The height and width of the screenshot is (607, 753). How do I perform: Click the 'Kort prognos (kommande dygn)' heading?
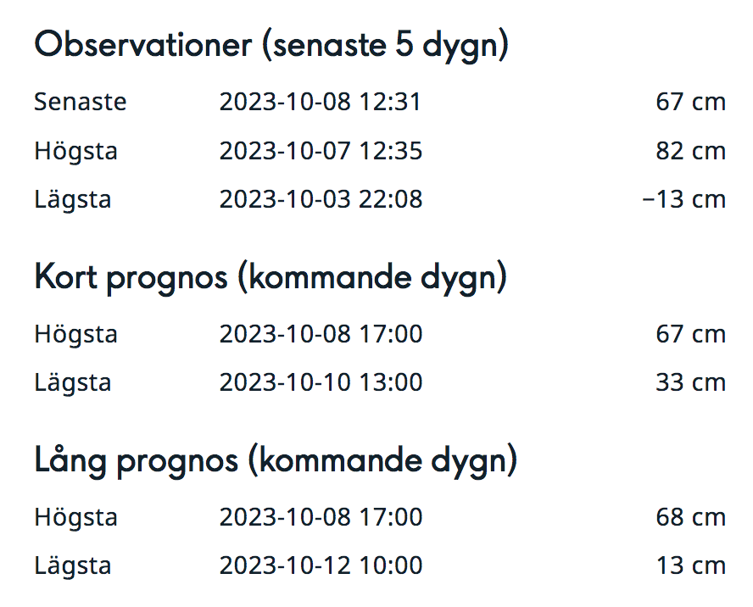tap(271, 277)
